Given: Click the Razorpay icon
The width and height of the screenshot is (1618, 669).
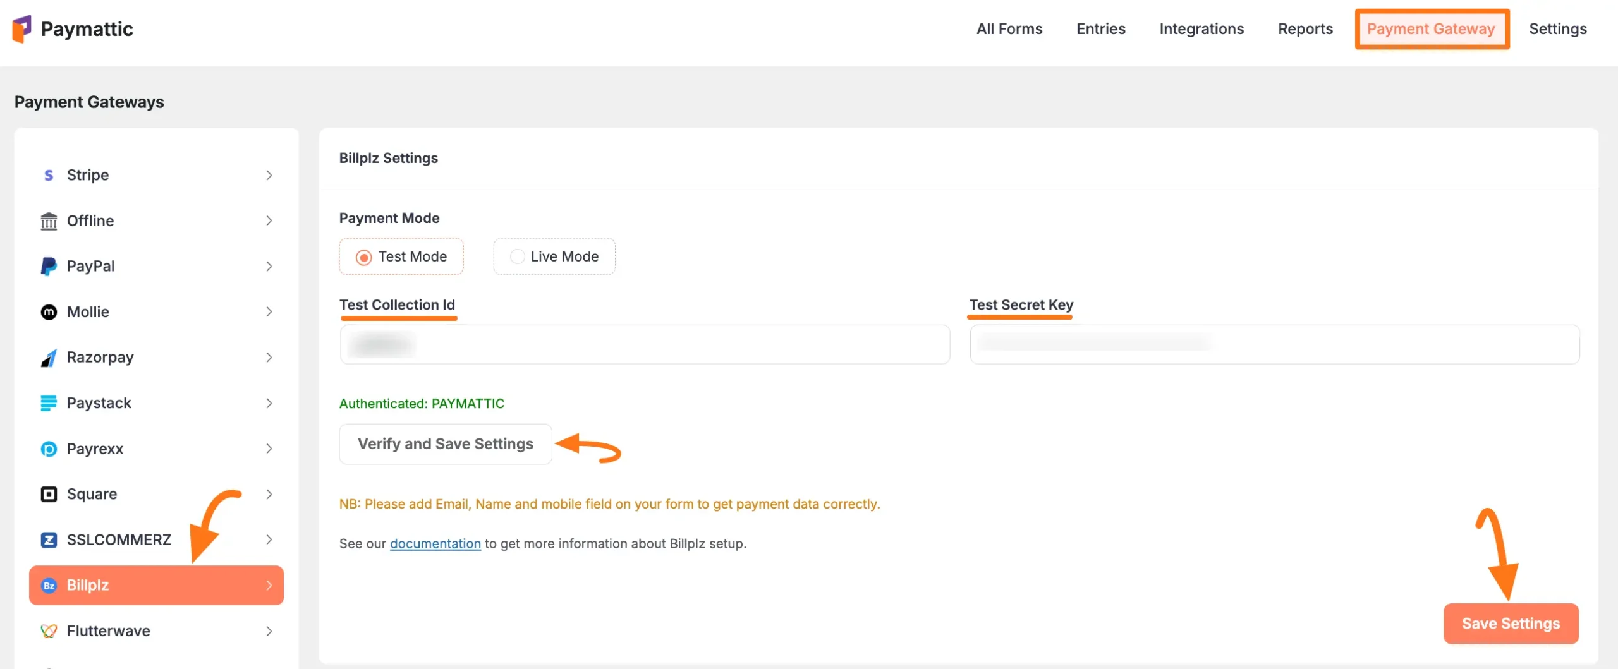Looking at the screenshot, I should coord(49,357).
